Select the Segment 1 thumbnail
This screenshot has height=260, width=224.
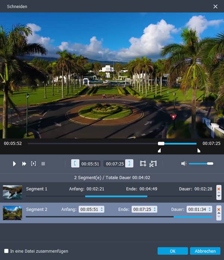[x=12, y=192]
